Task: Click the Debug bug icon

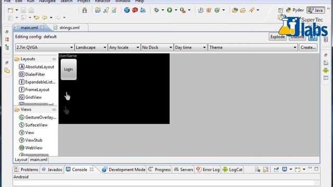Action: pos(157,10)
